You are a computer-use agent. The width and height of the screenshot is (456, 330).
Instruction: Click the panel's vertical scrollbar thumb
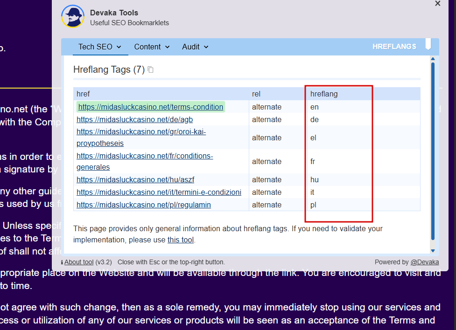[x=433, y=151]
